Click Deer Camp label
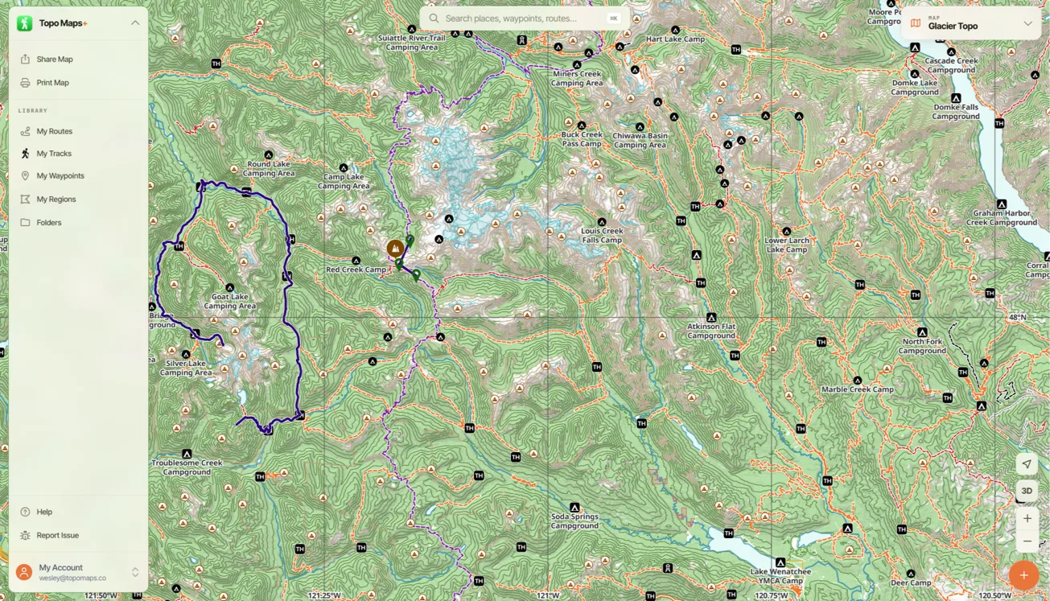Viewport: 1050px width, 601px height. tap(911, 582)
